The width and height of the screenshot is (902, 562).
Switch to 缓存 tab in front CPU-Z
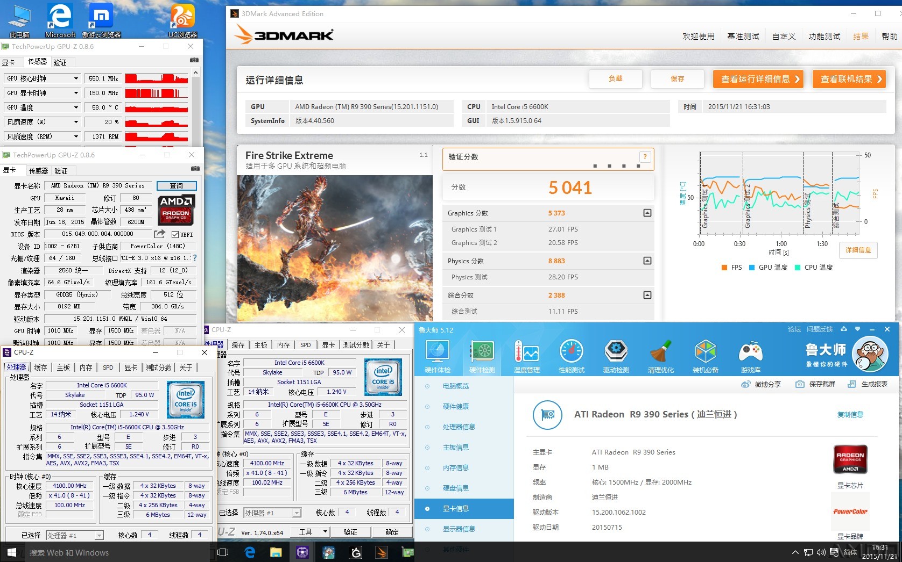pos(40,368)
